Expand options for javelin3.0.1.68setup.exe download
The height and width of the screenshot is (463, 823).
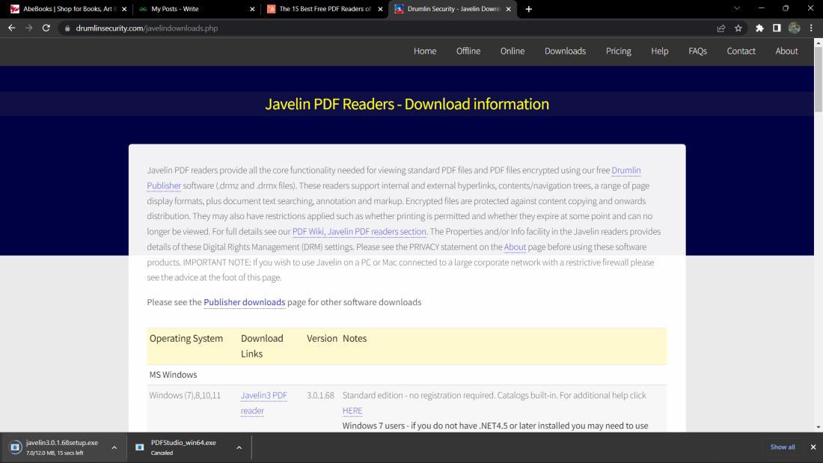coord(114,448)
